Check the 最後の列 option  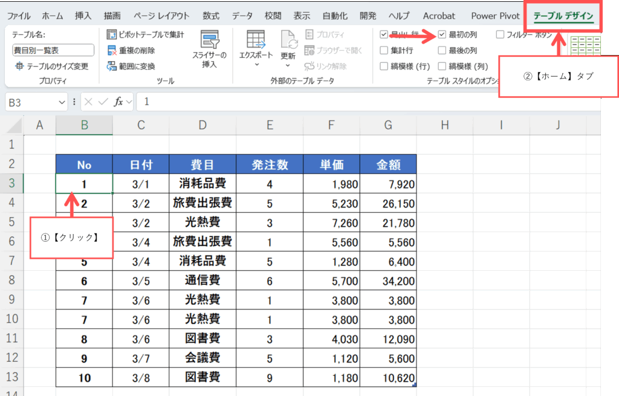(x=442, y=51)
